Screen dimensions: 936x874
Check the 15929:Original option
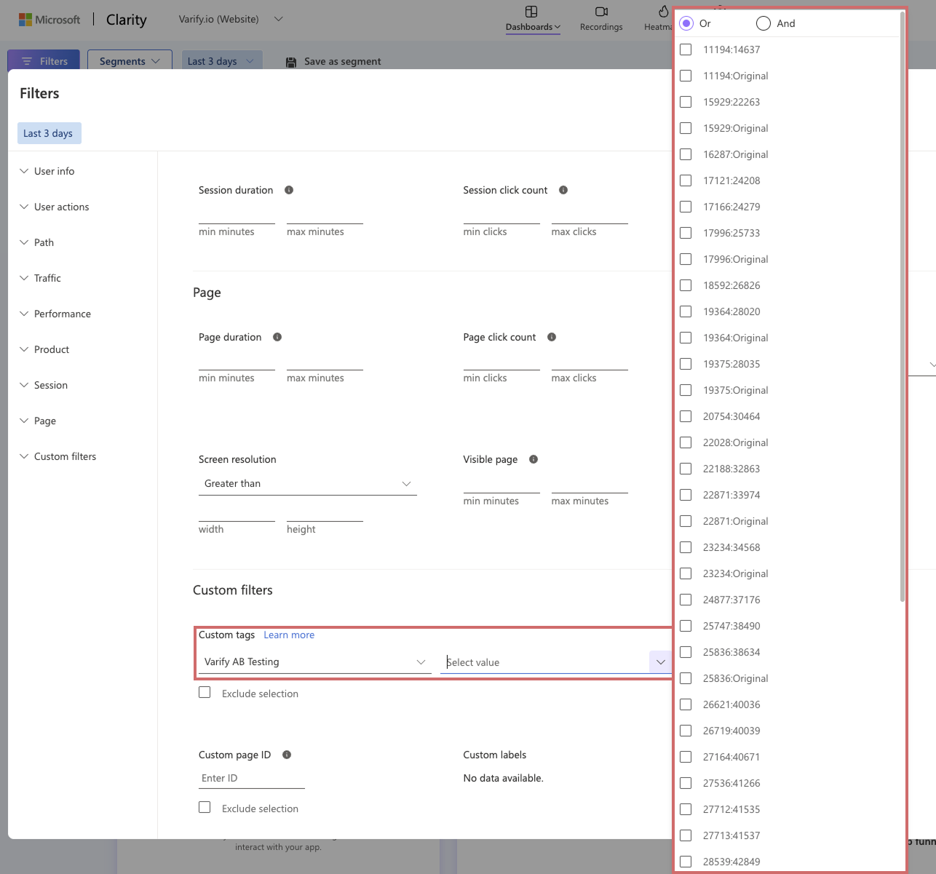686,128
